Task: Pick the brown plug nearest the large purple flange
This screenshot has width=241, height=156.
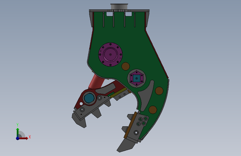Action: click(x=126, y=66)
